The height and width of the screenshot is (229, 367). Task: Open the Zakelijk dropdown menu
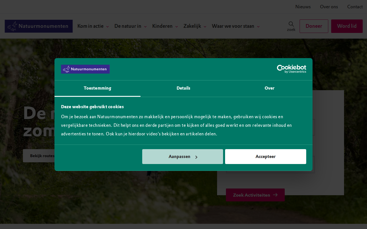(x=195, y=26)
